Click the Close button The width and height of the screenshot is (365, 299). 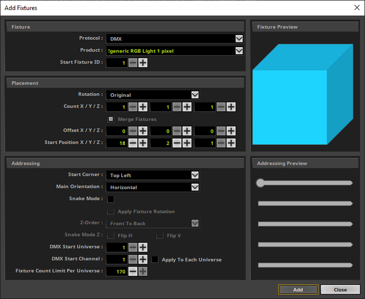coord(340,289)
